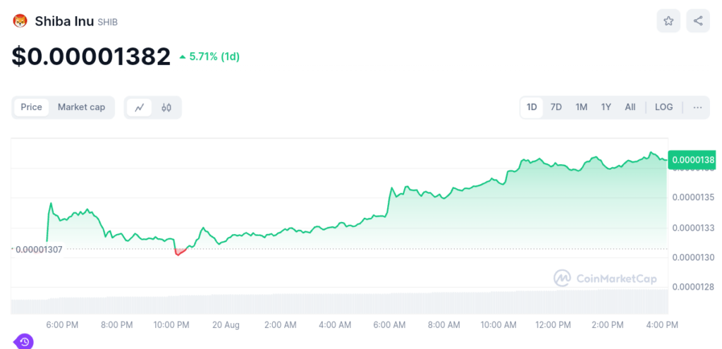The width and height of the screenshot is (722, 349).
Task: Click the 0.0000133 y-axis label
Action: coord(694,228)
